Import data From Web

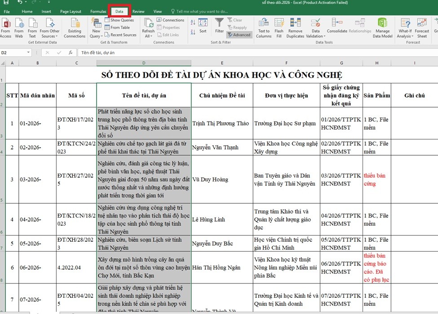click(19, 28)
